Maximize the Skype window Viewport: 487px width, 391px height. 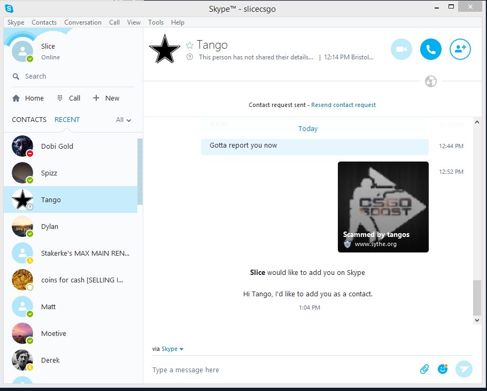[451, 6]
